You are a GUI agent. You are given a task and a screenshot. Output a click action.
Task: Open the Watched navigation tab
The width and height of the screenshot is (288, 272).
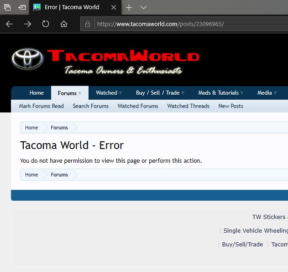[106, 93]
